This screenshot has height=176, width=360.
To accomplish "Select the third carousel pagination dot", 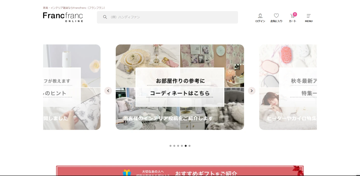I will pyautogui.click(x=178, y=146).
